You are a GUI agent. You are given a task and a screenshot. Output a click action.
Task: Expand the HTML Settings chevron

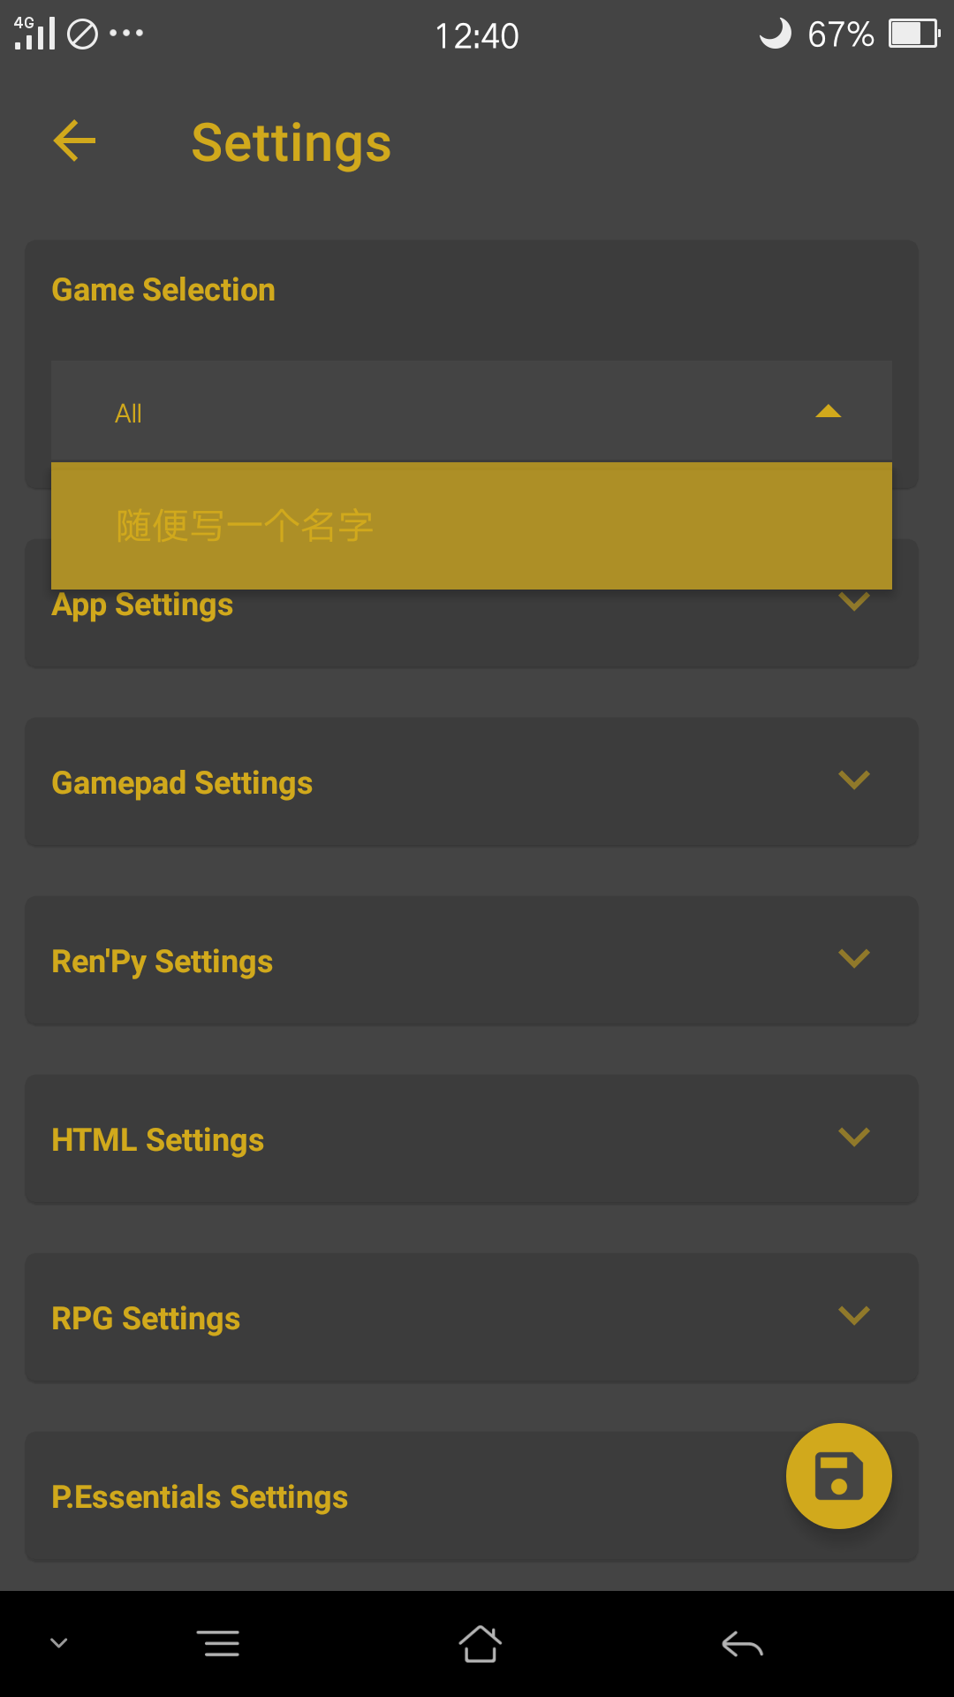pyautogui.click(x=853, y=1138)
